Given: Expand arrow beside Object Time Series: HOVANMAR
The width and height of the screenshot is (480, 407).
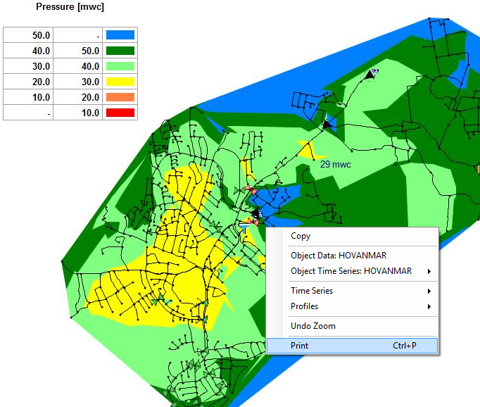Looking at the screenshot, I should coord(429,271).
